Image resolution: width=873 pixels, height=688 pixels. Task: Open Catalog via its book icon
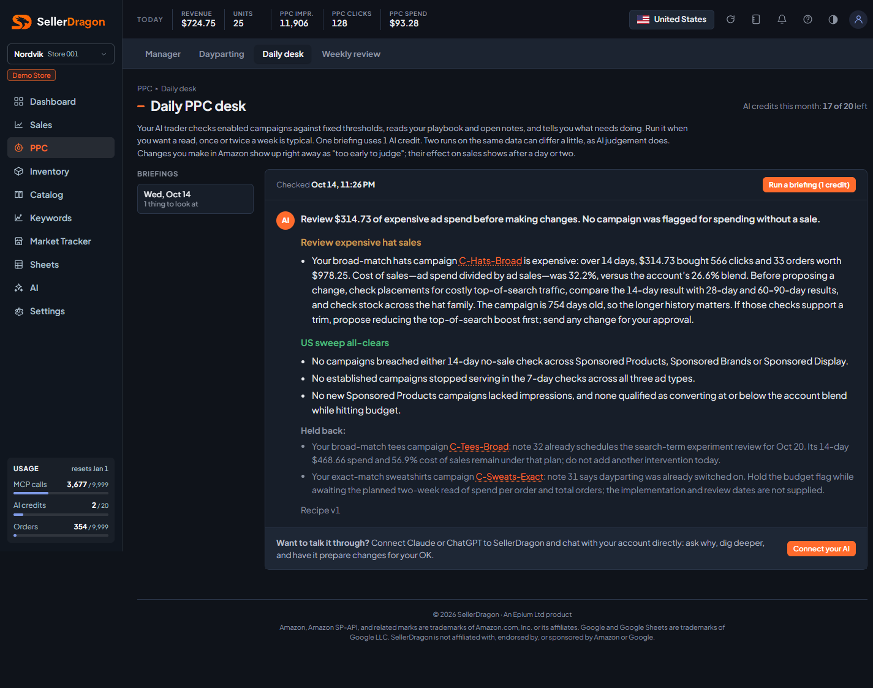[x=19, y=195]
